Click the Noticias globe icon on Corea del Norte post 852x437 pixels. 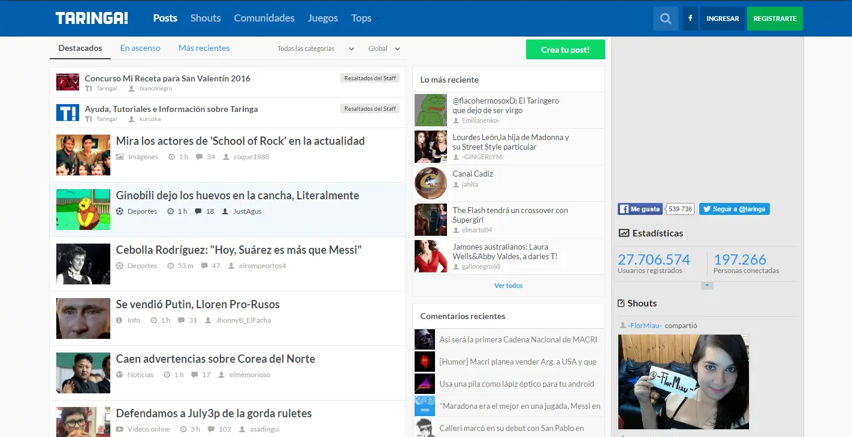[120, 375]
